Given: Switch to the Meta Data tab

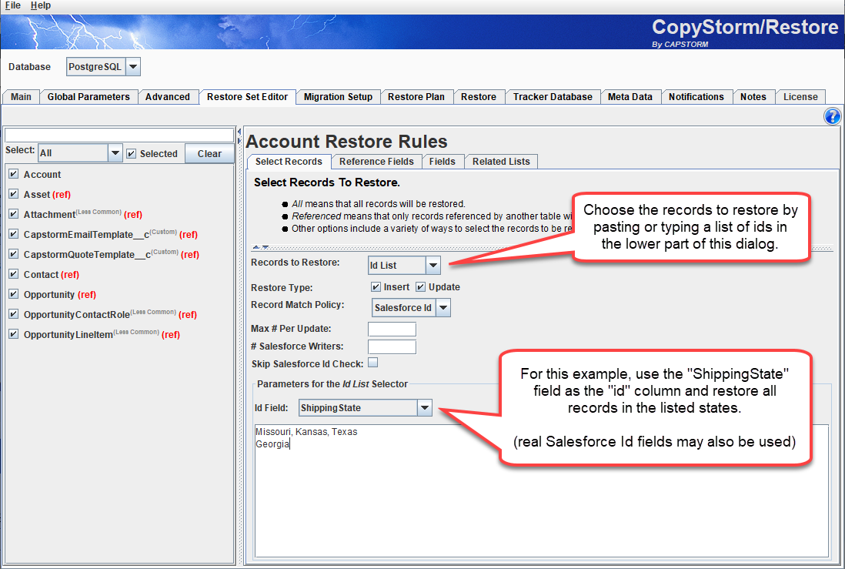Looking at the screenshot, I should (x=630, y=97).
